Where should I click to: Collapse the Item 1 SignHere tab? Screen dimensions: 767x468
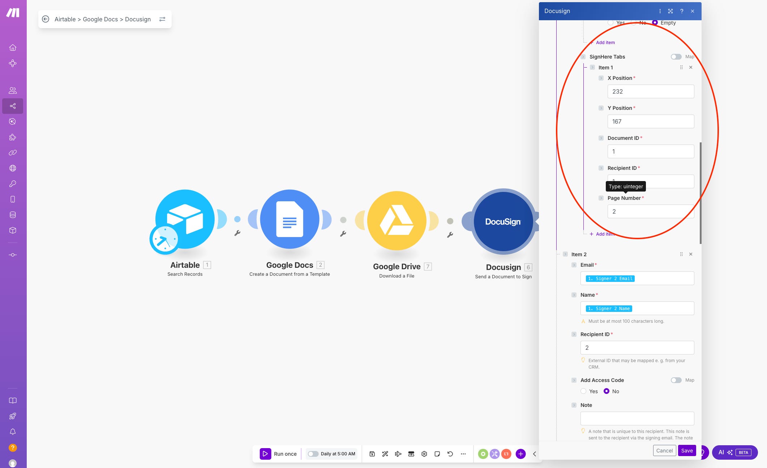592,68
